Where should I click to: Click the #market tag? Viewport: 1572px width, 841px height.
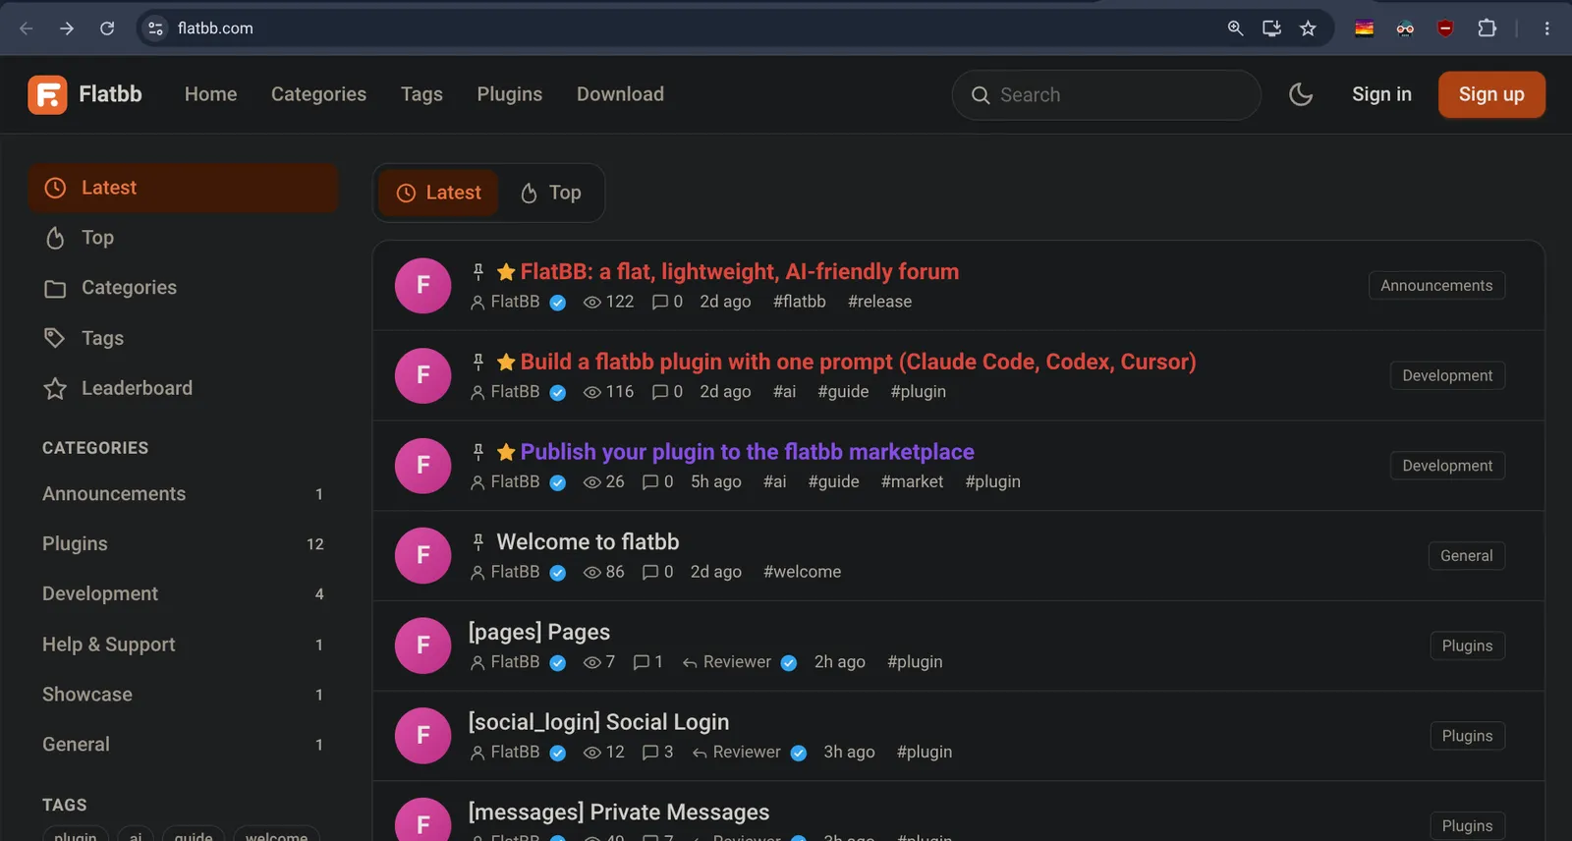click(912, 481)
